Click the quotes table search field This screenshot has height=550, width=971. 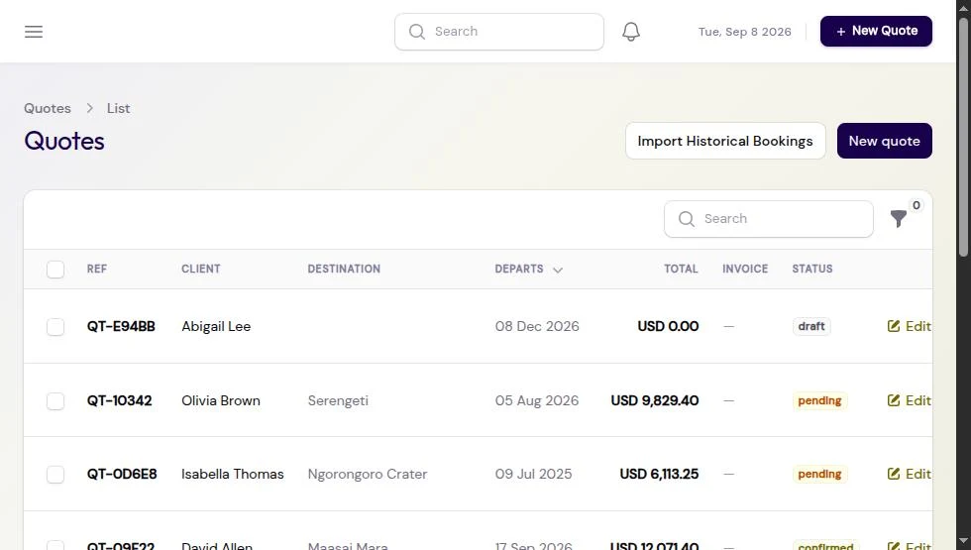[x=769, y=219]
